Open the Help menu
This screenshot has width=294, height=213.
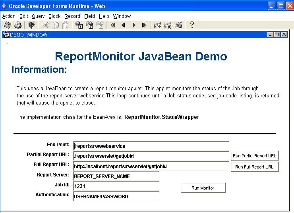tap(104, 16)
